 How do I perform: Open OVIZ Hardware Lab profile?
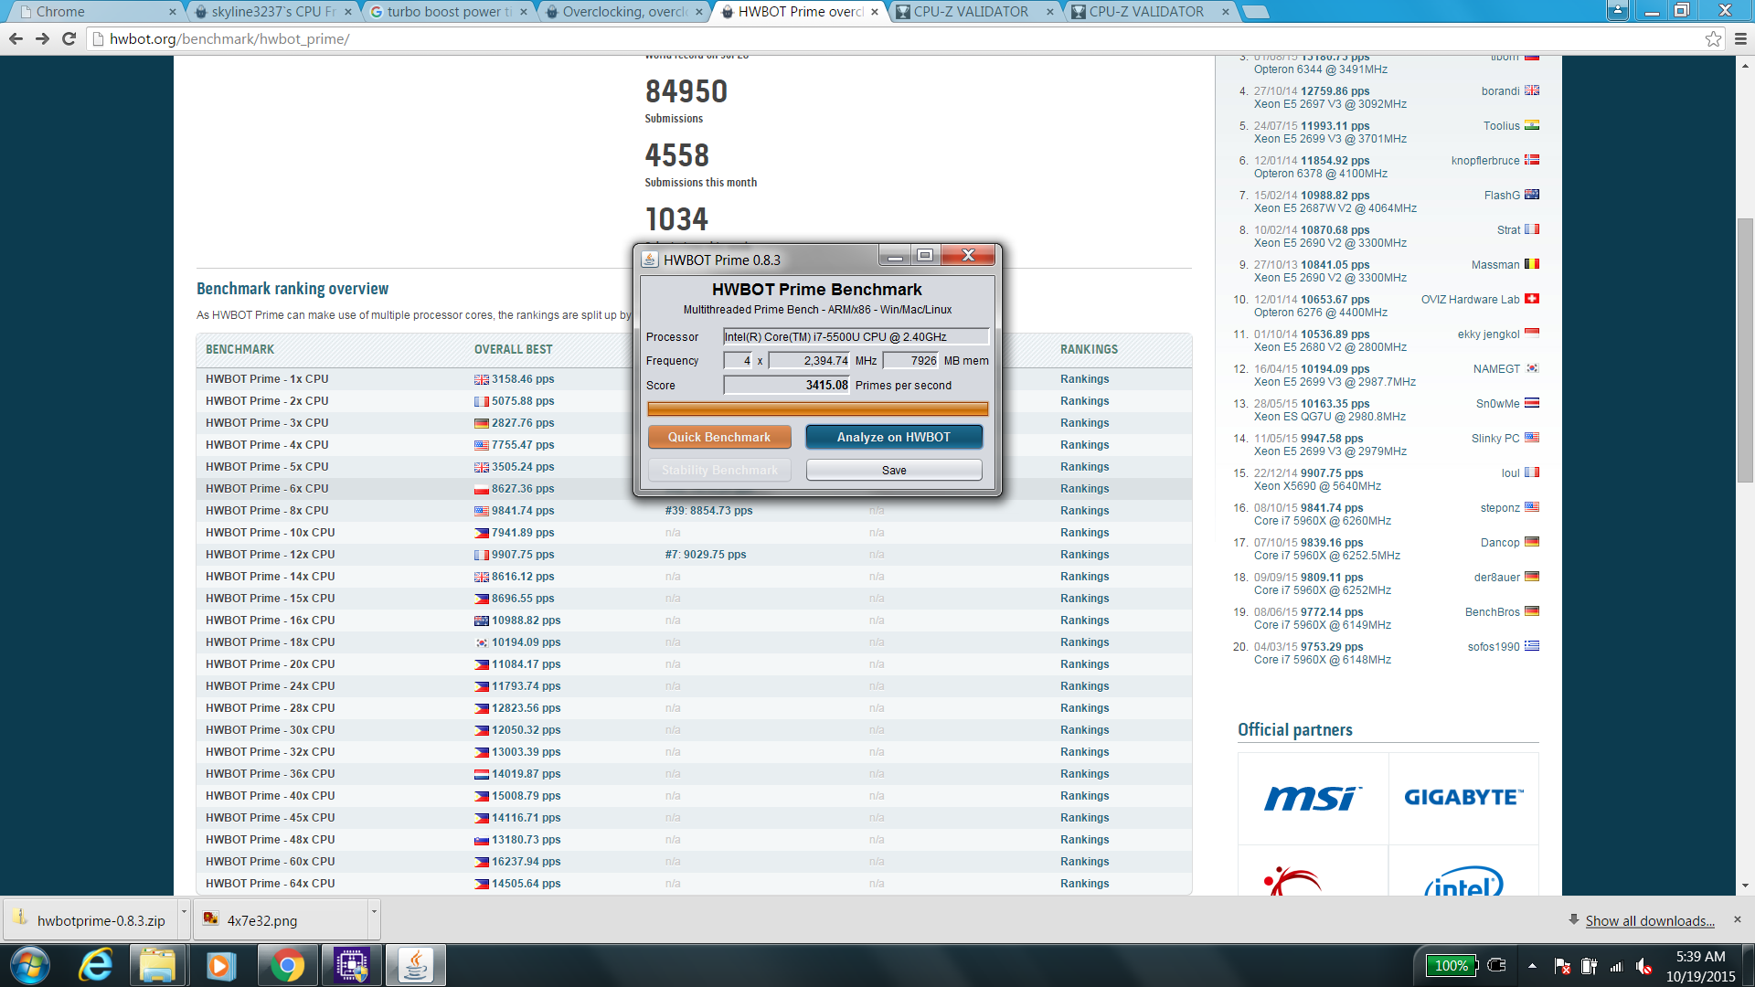1470,299
